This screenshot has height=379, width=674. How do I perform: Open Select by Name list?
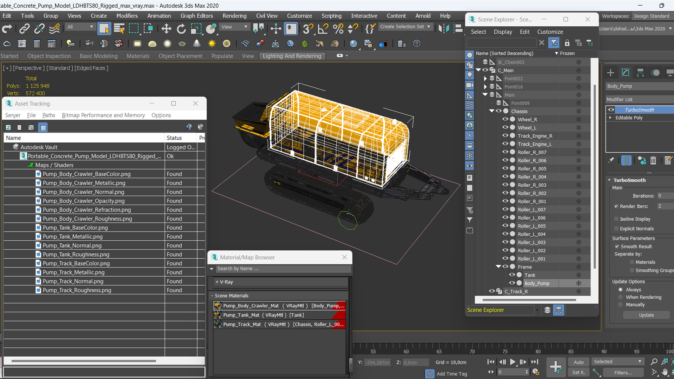pyautogui.click(x=119, y=29)
